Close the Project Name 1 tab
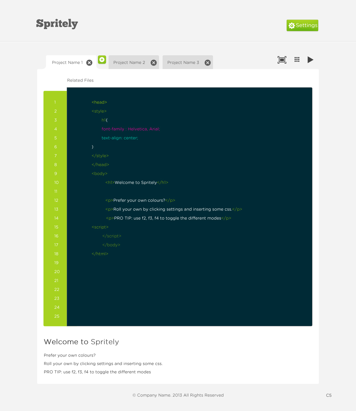 (x=89, y=62)
